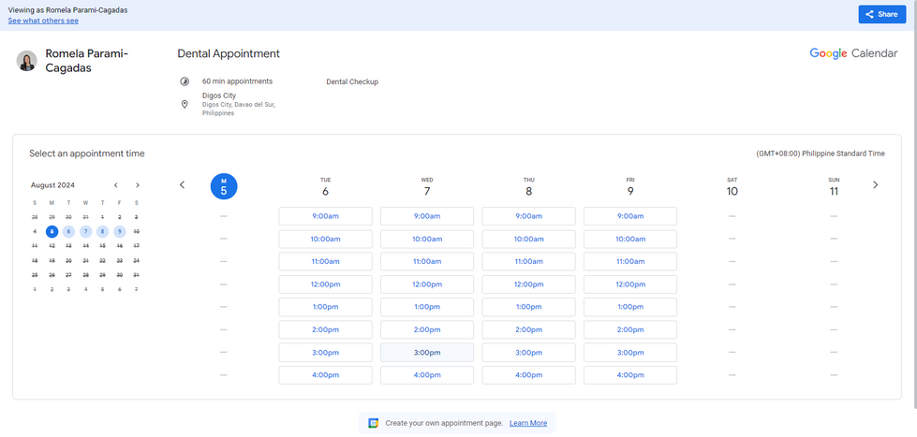
Task: Book Tuesday 11:00am slot
Action: [325, 262]
